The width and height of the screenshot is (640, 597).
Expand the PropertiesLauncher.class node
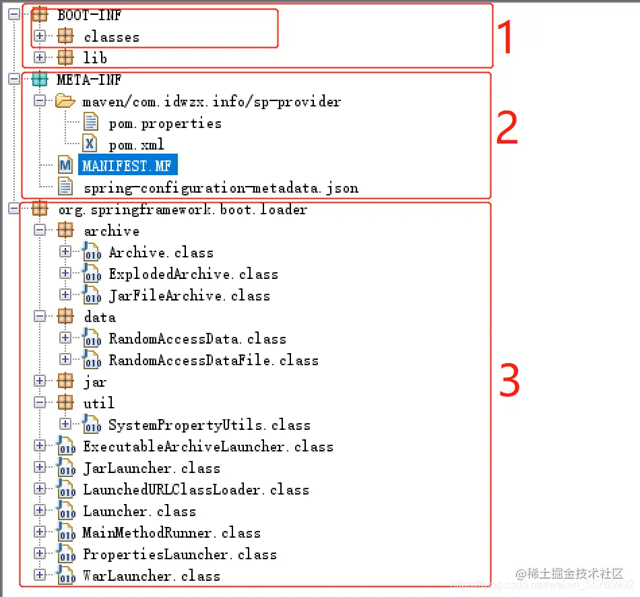click(x=40, y=553)
